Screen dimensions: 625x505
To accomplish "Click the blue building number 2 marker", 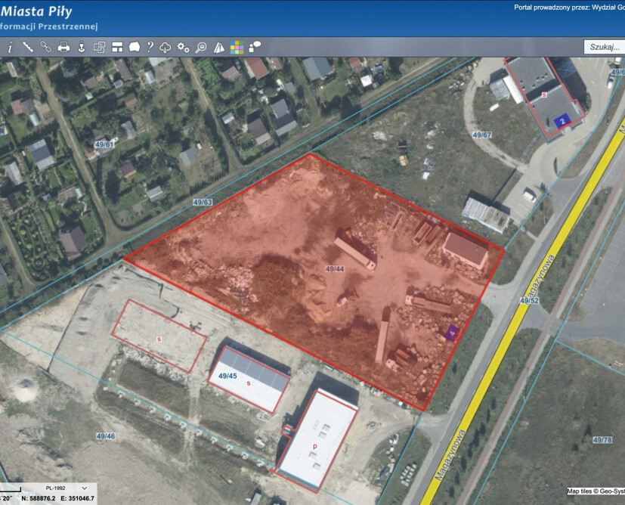I will 562,120.
